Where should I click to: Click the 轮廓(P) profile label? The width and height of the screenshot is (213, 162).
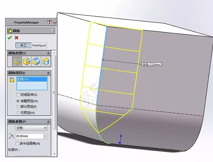14,150
